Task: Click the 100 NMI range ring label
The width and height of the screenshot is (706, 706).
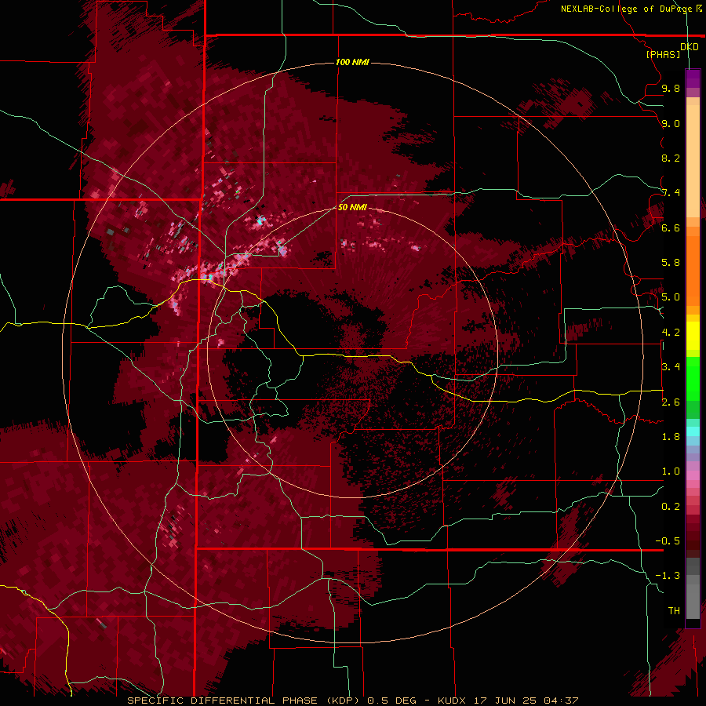Action: click(352, 62)
